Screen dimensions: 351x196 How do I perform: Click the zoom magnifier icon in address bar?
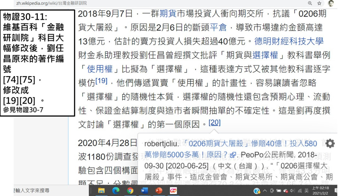[x=310, y=3]
